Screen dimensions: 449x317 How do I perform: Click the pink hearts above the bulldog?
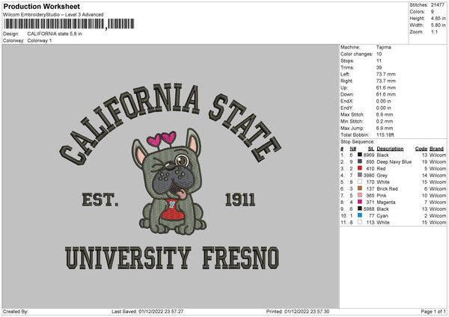click(162, 138)
